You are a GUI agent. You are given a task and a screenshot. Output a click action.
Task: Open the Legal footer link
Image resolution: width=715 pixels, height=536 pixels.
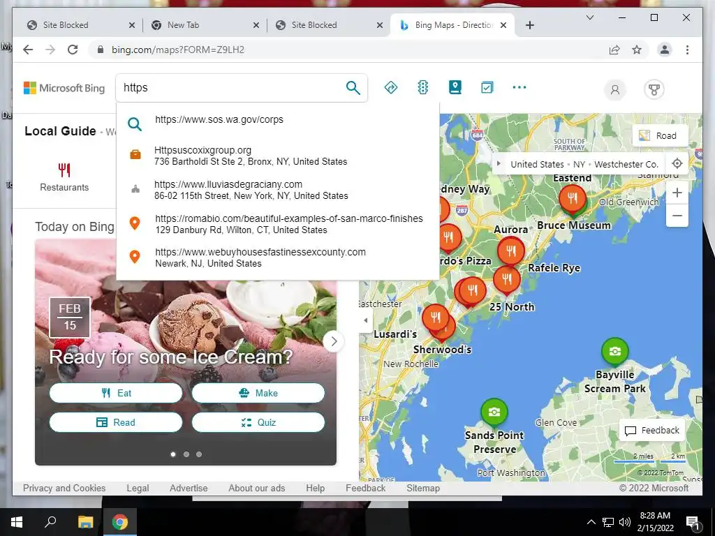point(138,488)
